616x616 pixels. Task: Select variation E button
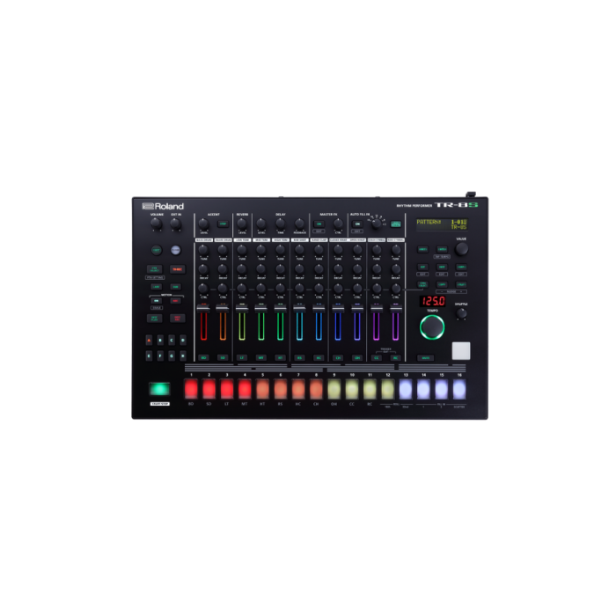[149, 356]
